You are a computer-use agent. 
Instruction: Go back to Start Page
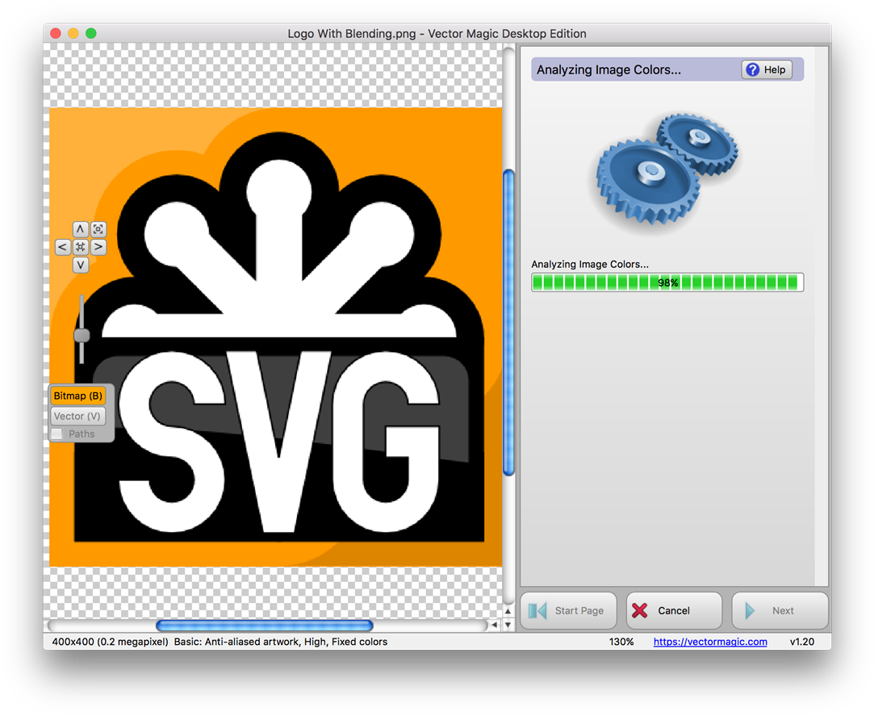click(569, 610)
